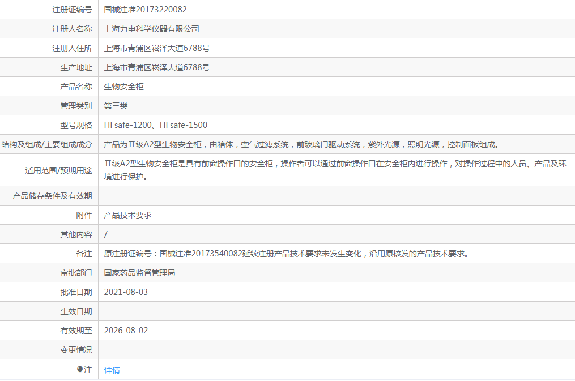Click registrant name 上海力申科学仪器有限公司

click(x=151, y=29)
